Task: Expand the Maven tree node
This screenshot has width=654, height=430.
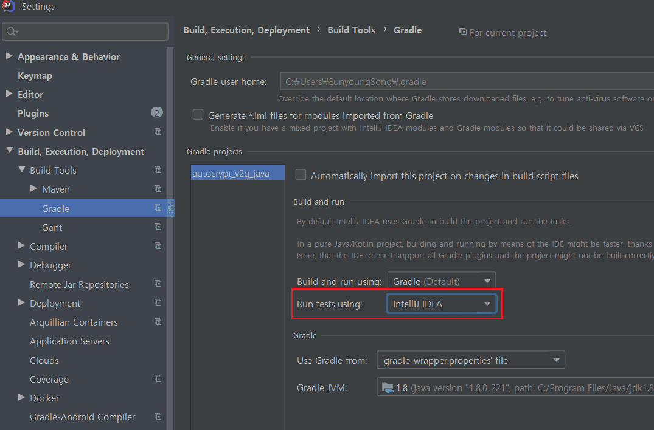Action: click(33, 189)
